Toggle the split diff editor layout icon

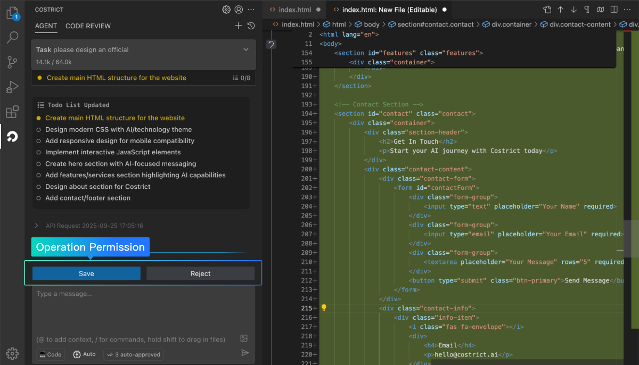614,10
